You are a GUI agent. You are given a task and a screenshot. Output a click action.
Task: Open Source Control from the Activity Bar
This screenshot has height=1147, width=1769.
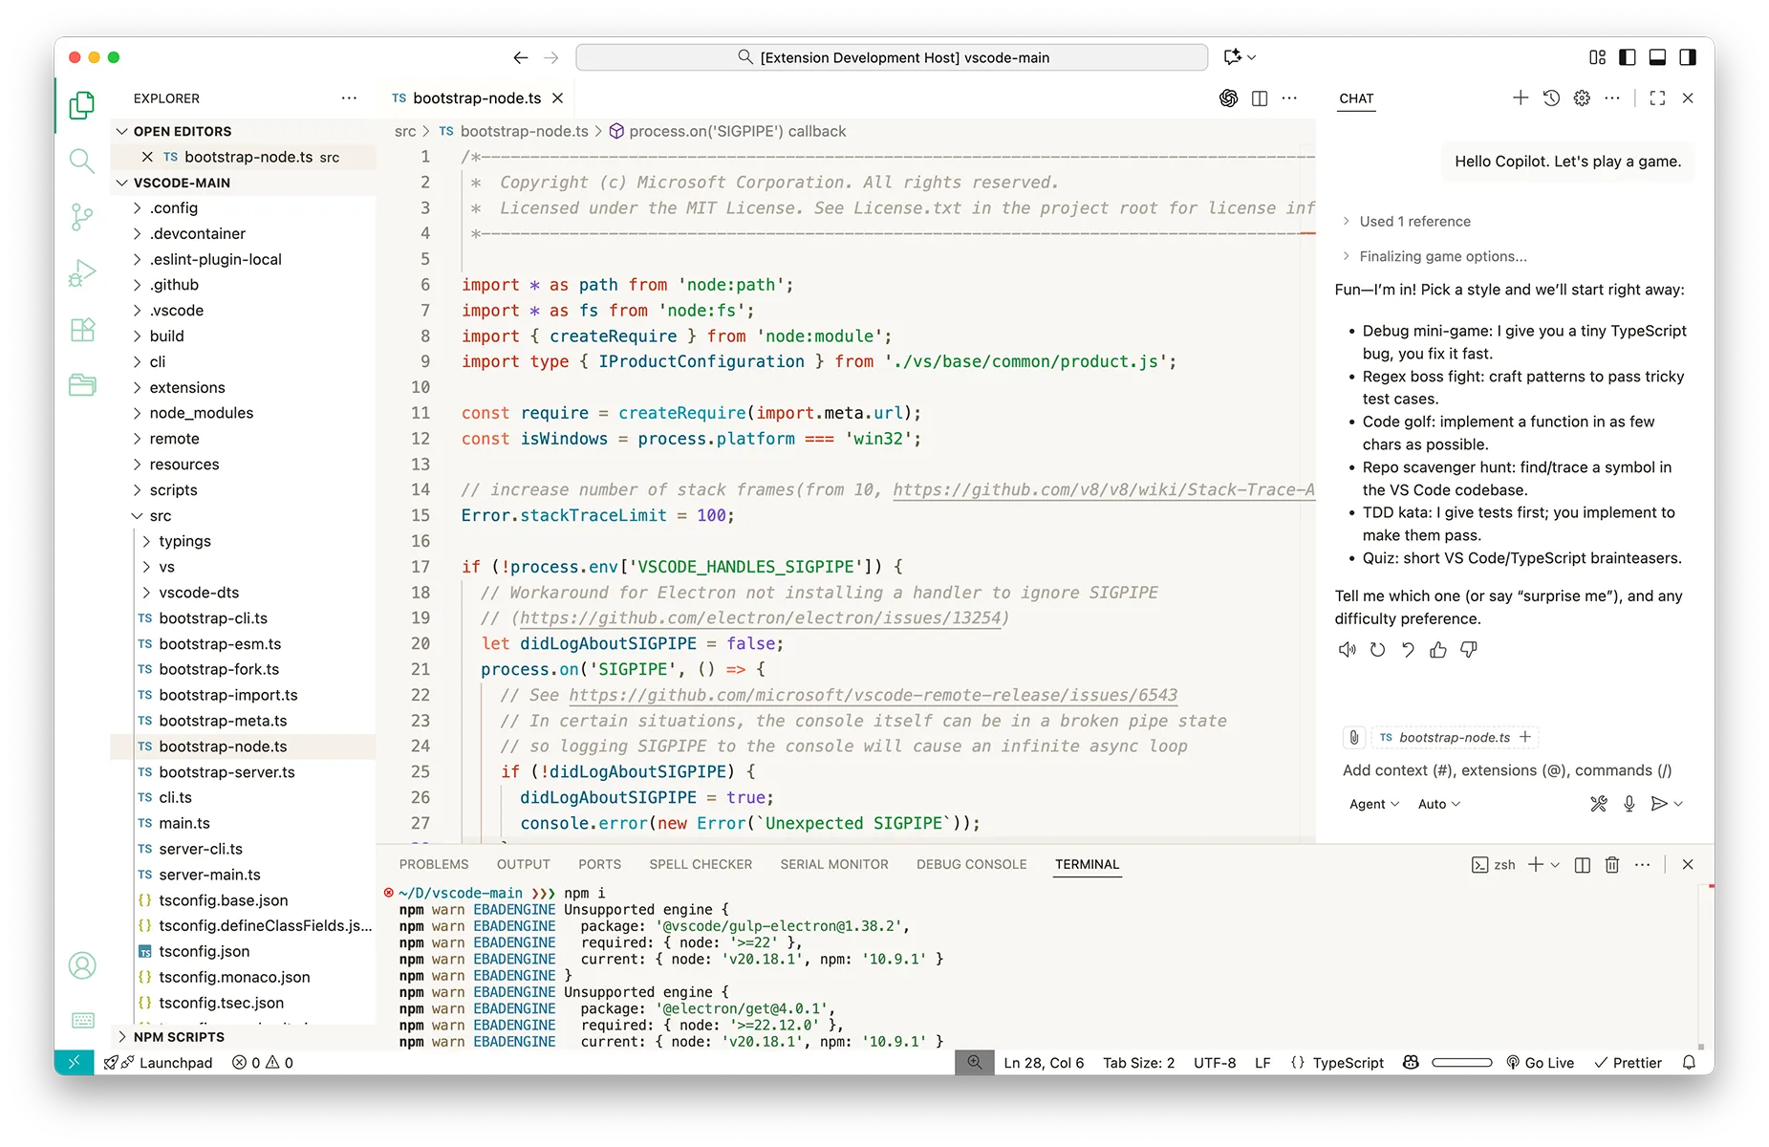coord(81,217)
